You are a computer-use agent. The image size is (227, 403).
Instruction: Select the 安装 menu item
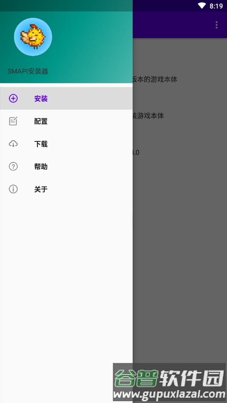pyautogui.click(x=66, y=99)
